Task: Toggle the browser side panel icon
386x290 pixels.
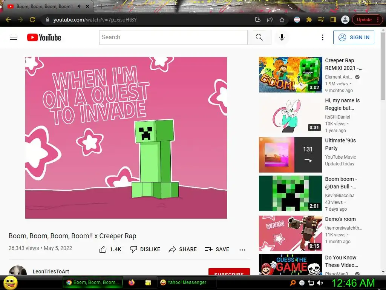Action: (x=333, y=20)
